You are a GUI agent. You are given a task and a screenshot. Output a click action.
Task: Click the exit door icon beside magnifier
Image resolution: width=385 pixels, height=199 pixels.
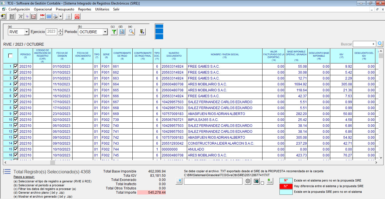point(142,32)
